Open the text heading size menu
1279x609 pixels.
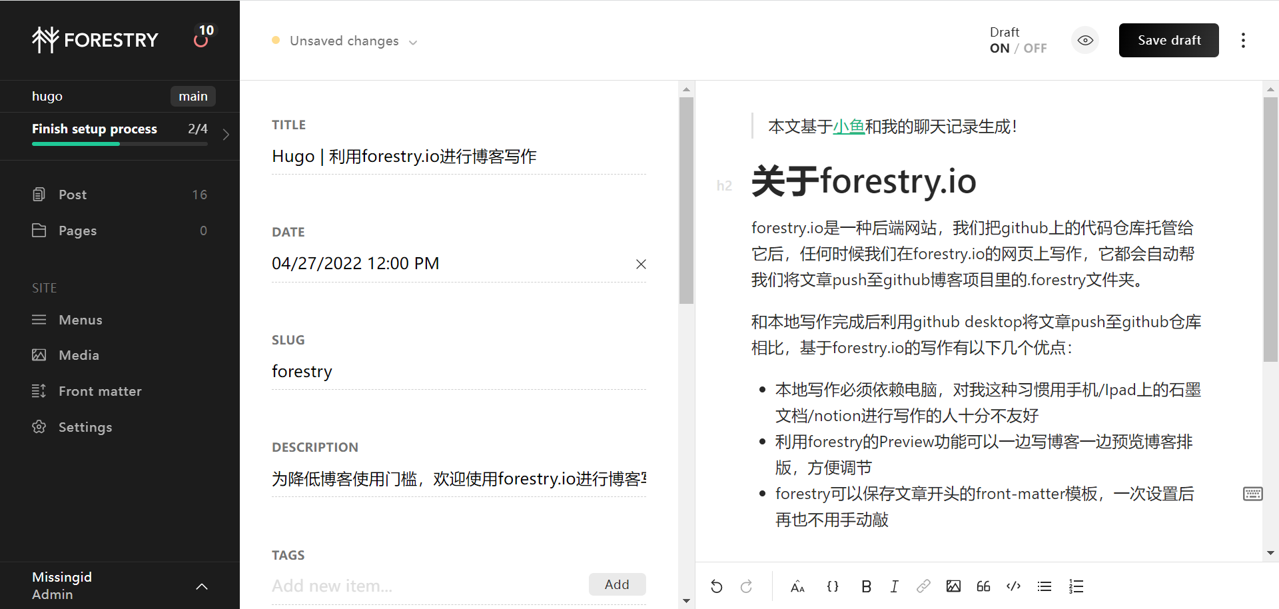coord(797,586)
